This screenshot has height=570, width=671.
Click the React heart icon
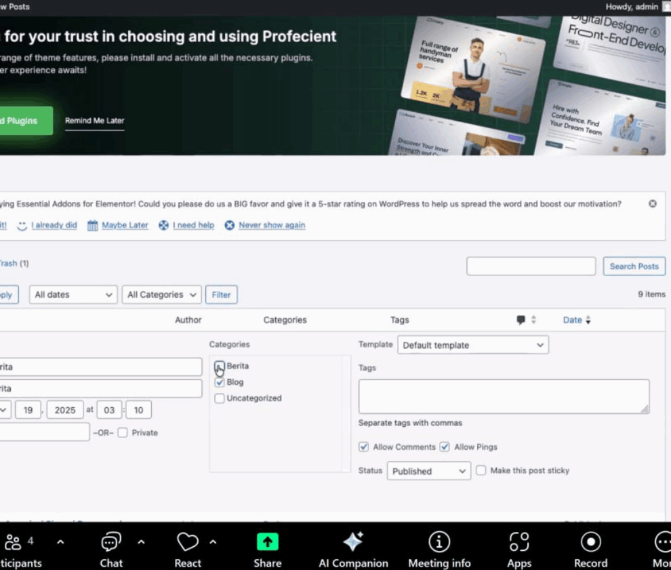187,541
